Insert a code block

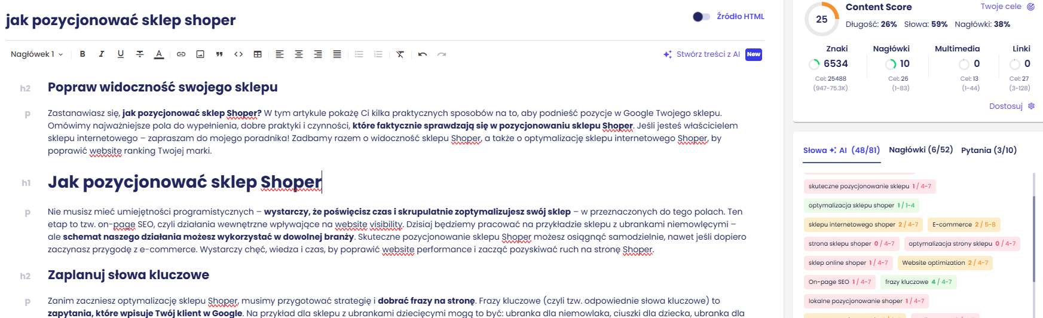(x=238, y=54)
